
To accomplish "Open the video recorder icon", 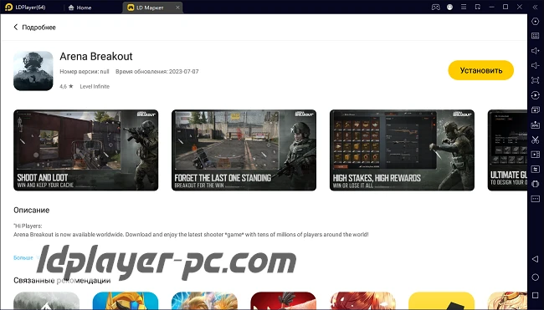I will [x=536, y=155].
